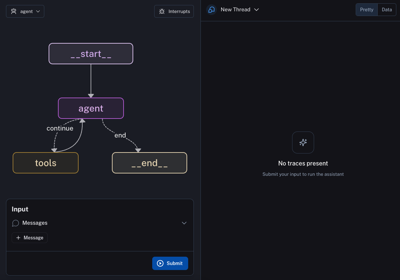Open the Interrupts settings
Screen dimensions: 400x280
(174, 11)
